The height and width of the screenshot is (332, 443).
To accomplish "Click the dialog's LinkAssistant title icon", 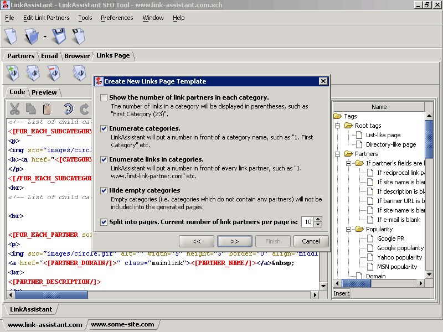I will click(99, 81).
